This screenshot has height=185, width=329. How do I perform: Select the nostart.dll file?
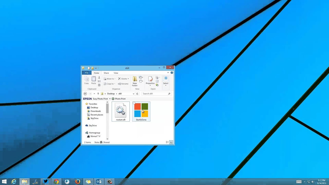click(x=121, y=112)
